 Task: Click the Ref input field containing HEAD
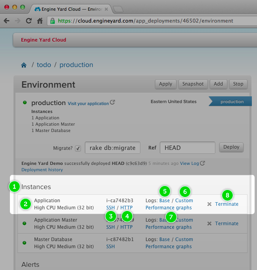(187, 148)
